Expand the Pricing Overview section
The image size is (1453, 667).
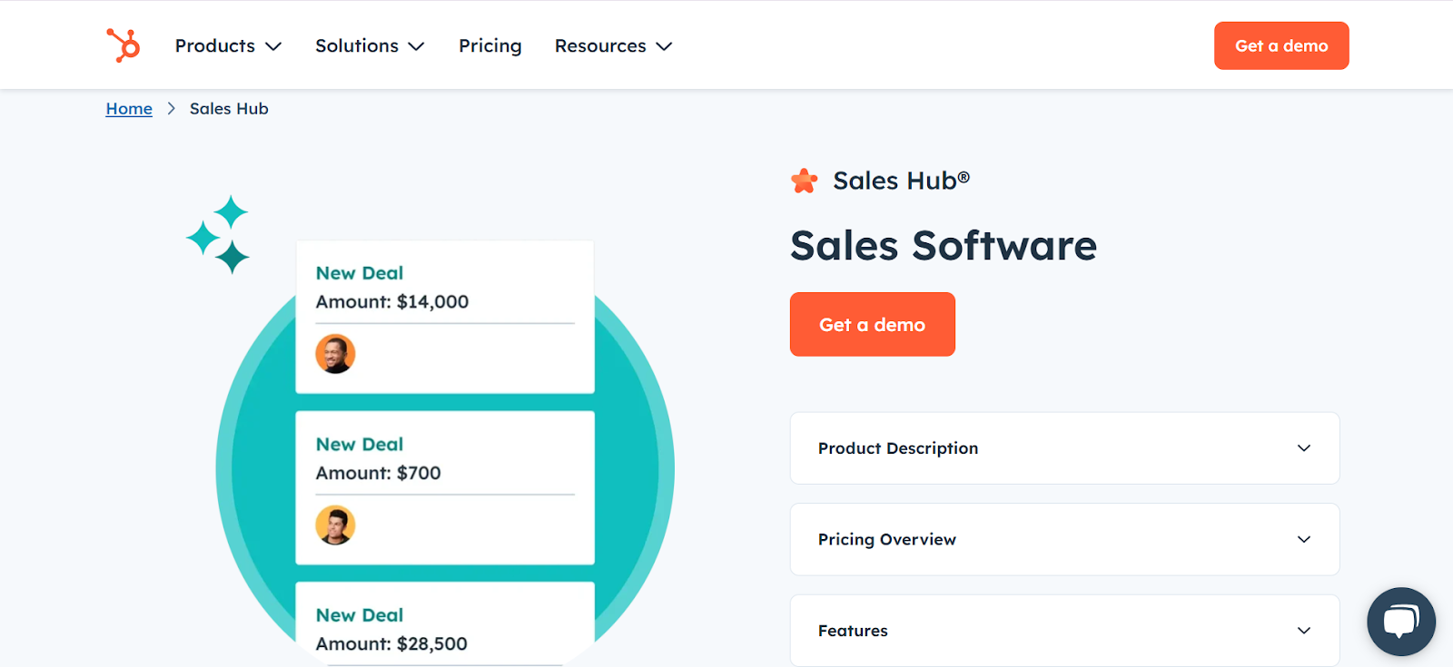pos(1064,539)
